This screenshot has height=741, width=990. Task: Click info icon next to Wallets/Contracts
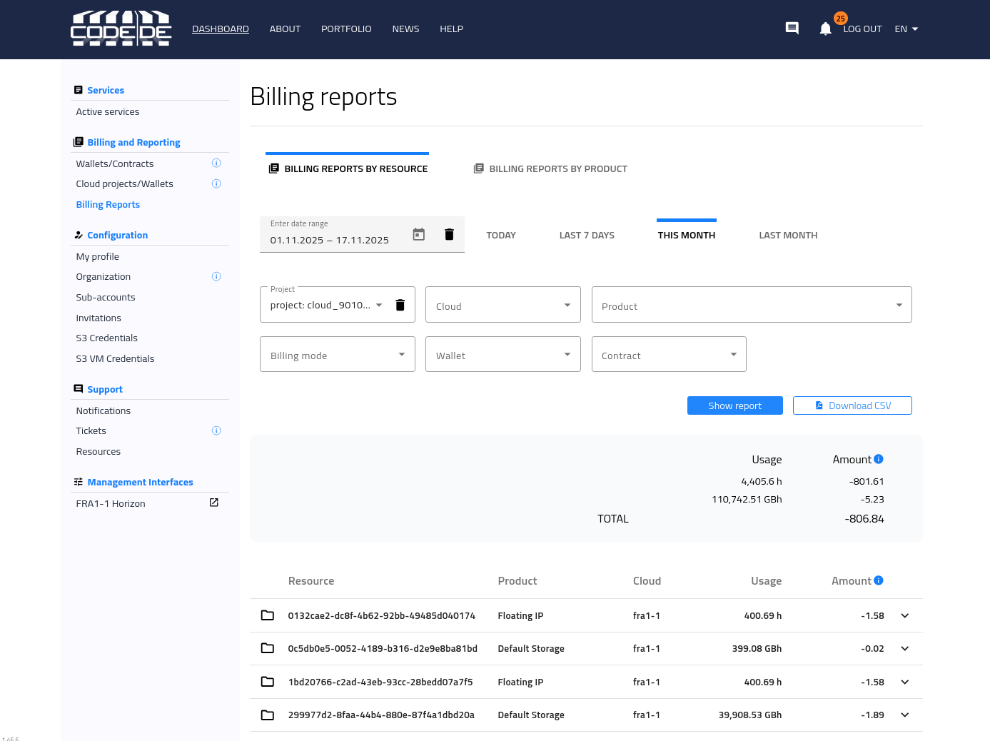click(x=216, y=163)
